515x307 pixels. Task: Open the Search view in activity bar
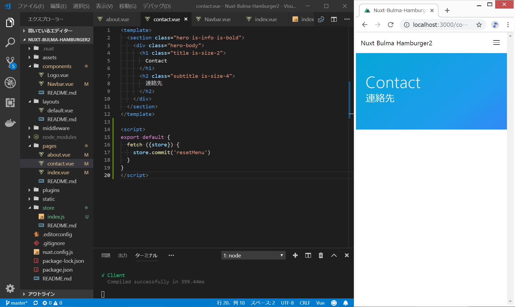click(x=10, y=42)
